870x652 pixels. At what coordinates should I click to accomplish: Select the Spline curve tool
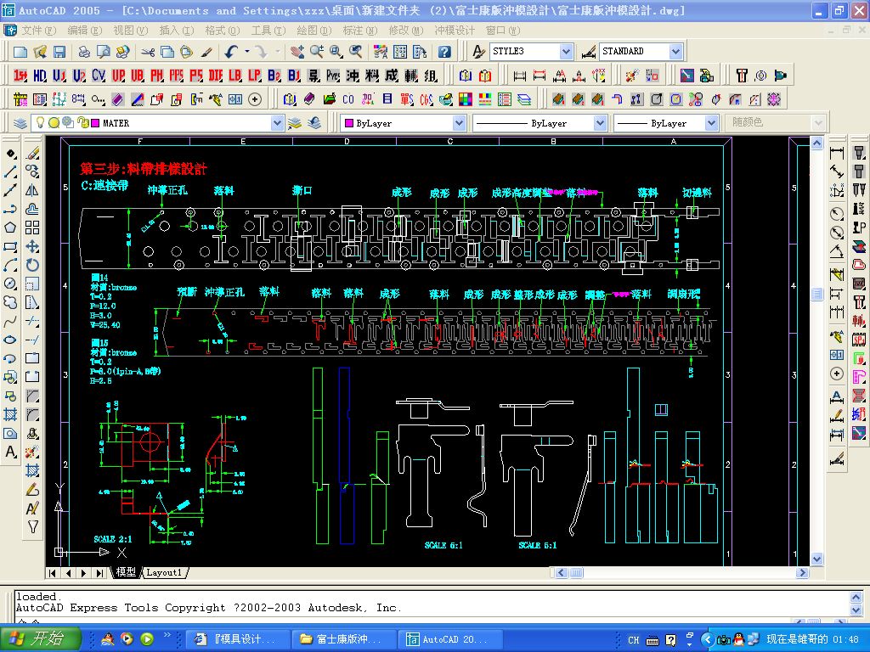pyautogui.click(x=10, y=322)
